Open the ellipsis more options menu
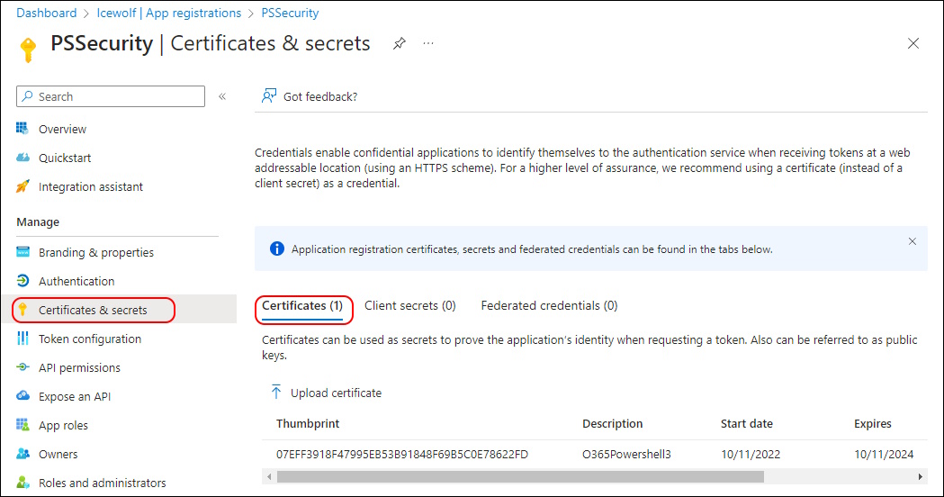Image resolution: width=944 pixels, height=497 pixels. pos(428,43)
